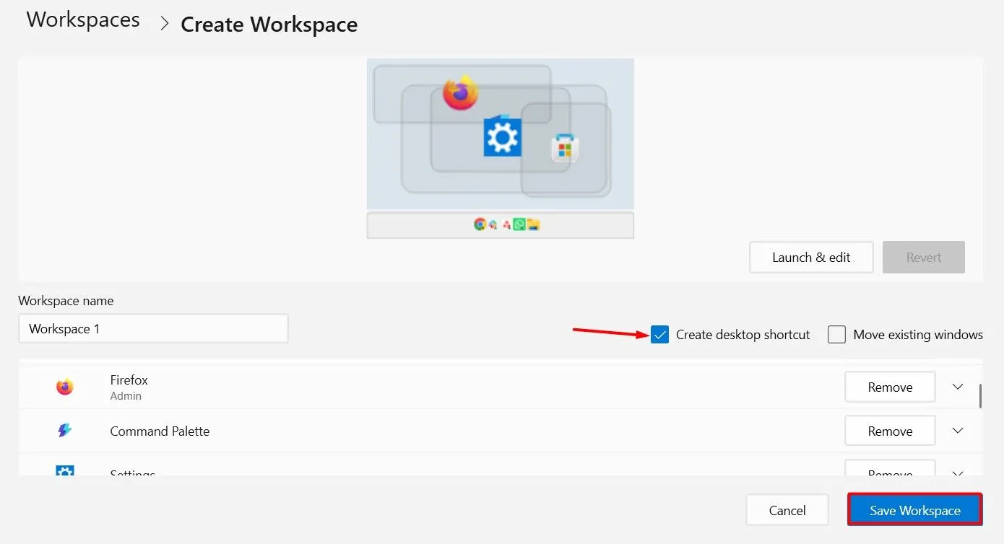Click inside the Workspace name field
This screenshot has width=1004, height=544.
click(x=153, y=328)
